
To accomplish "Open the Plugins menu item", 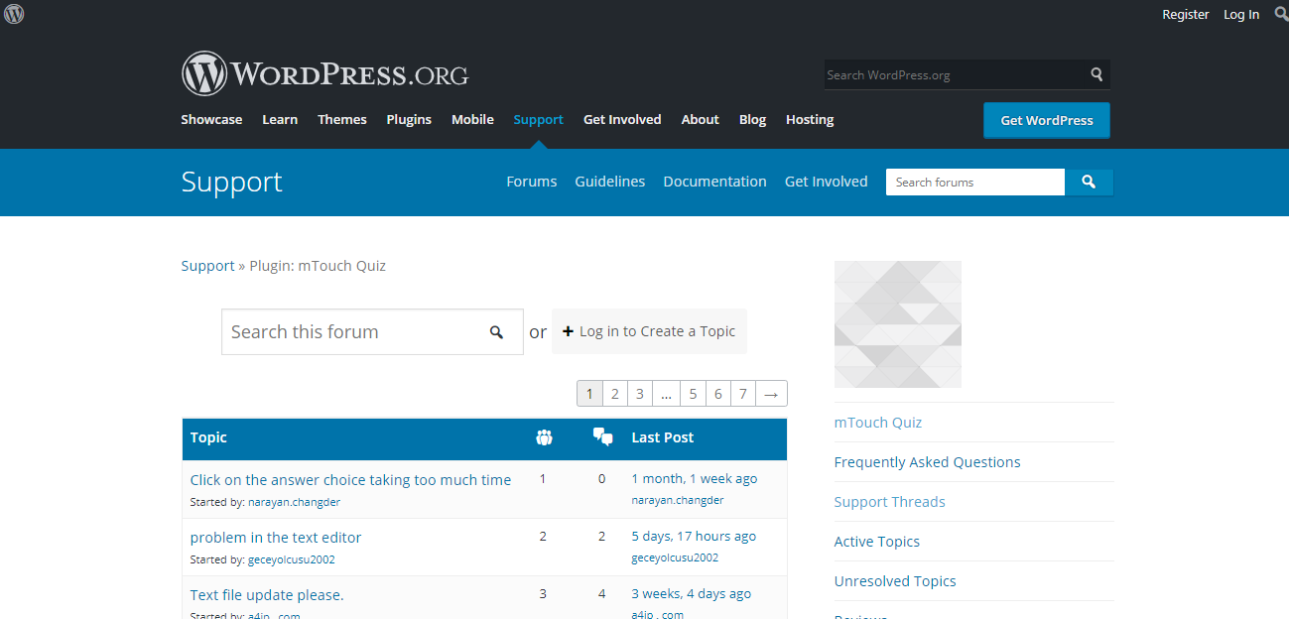I will coord(409,119).
